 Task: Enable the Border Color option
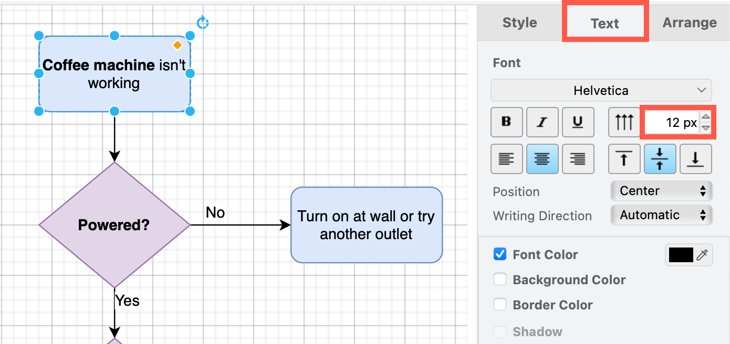(x=499, y=304)
